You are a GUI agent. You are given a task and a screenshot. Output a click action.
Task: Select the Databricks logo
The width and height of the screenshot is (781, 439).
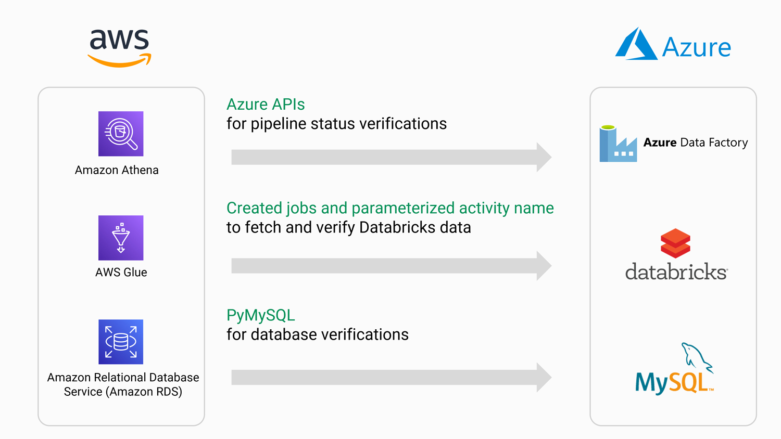tap(676, 255)
